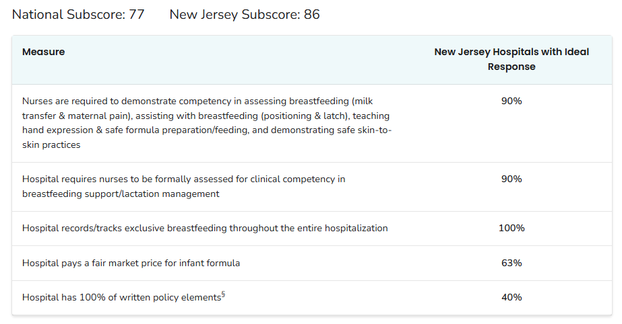Click the exclusive breastfeeding tracking measure text
622x324 pixels.
(x=205, y=229)
